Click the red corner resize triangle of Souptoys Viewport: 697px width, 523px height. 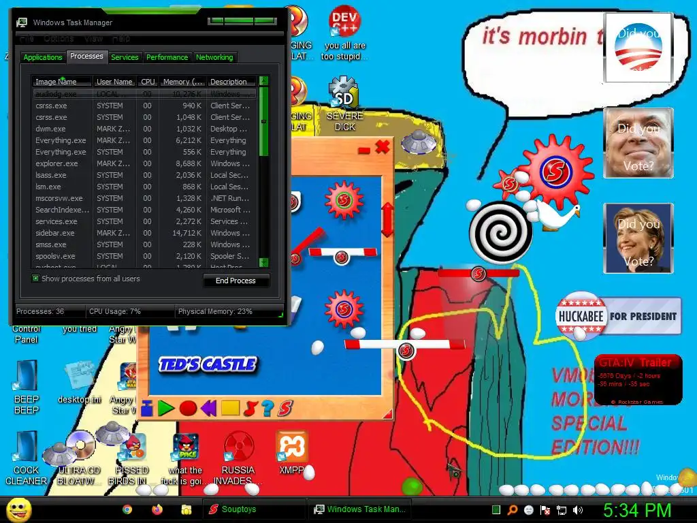387,414
